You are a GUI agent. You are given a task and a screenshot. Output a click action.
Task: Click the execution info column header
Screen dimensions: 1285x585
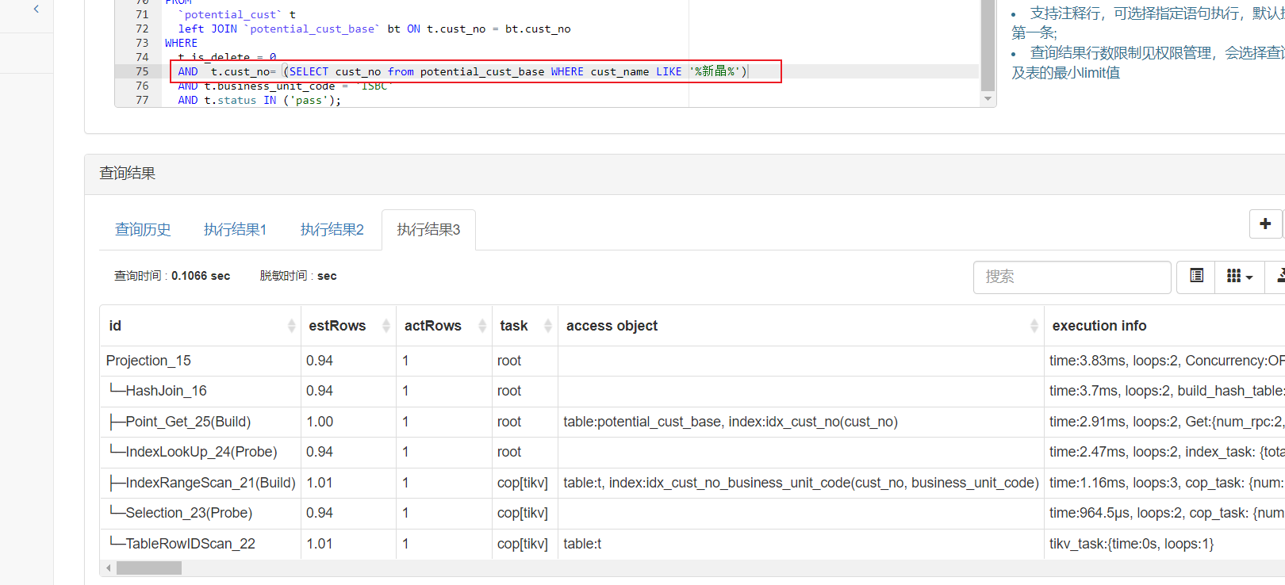[x=1099, y=326]
